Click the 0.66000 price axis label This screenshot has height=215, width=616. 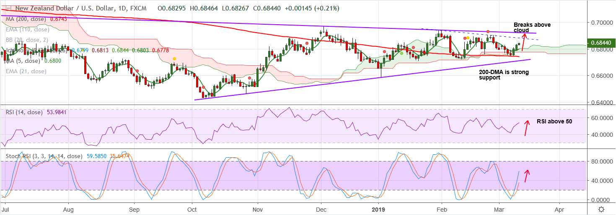602,76
